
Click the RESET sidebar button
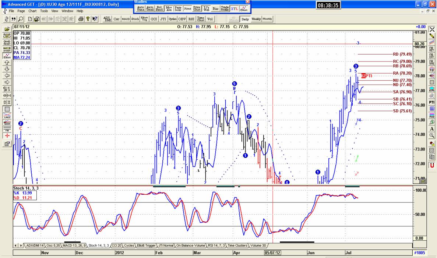[7, 42]
